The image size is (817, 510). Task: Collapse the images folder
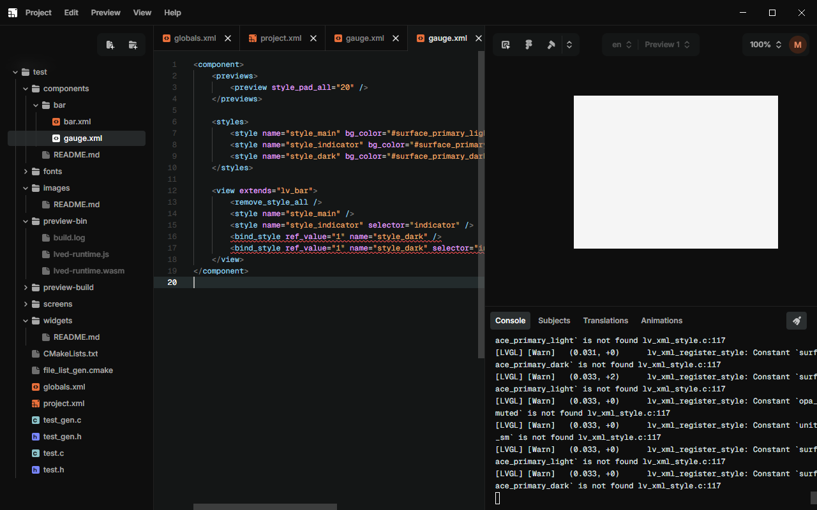[x=26, y=188]
